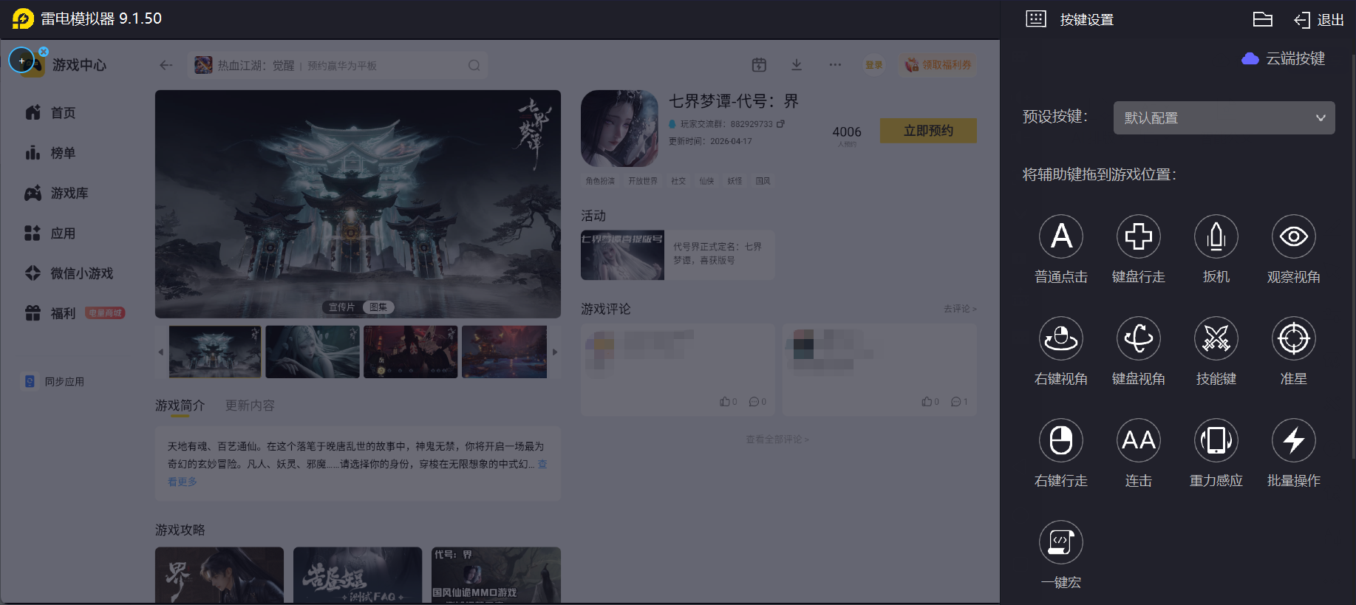Open the 代号界正式定名 activity card
The image size is (1356, 605).
pos(678,255)
